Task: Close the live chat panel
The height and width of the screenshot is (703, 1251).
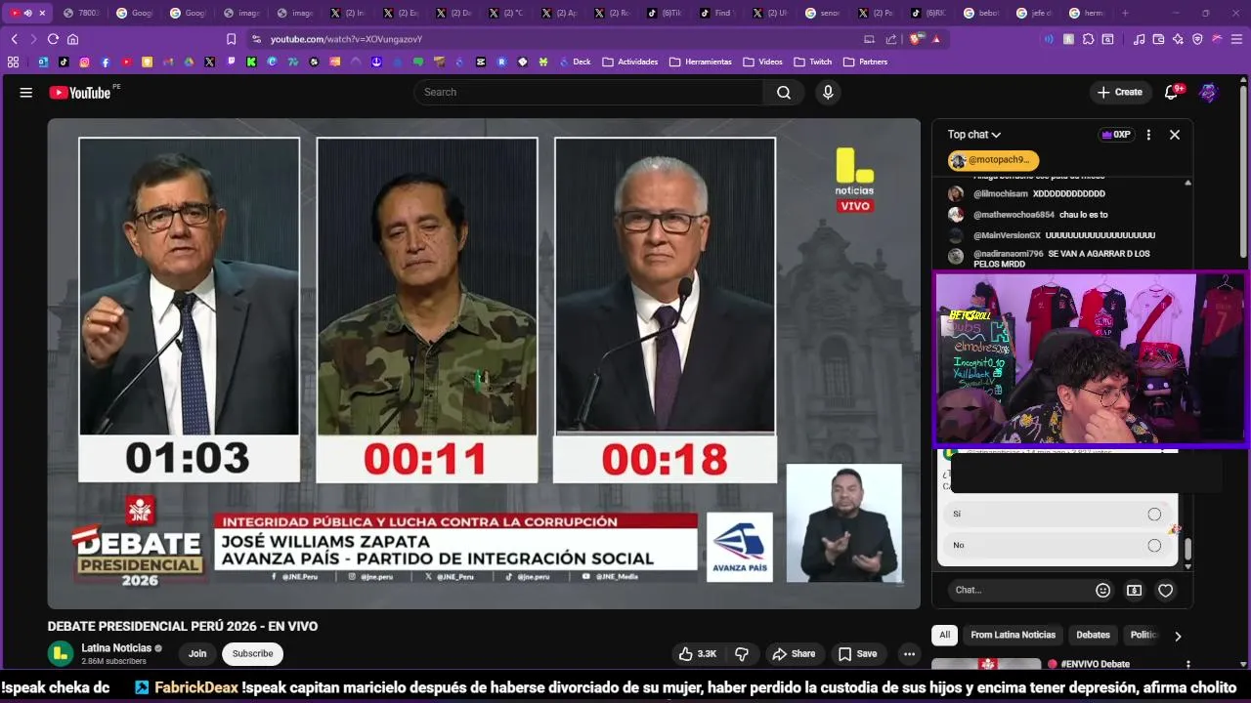Action: click(1175, 135)
